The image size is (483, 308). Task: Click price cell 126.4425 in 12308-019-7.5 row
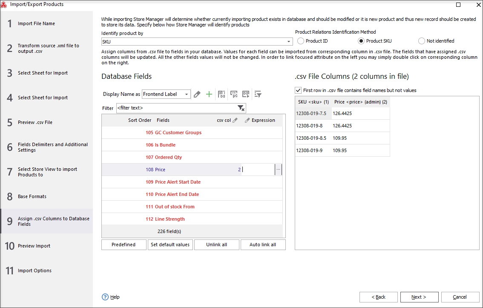tap(361, 113)
